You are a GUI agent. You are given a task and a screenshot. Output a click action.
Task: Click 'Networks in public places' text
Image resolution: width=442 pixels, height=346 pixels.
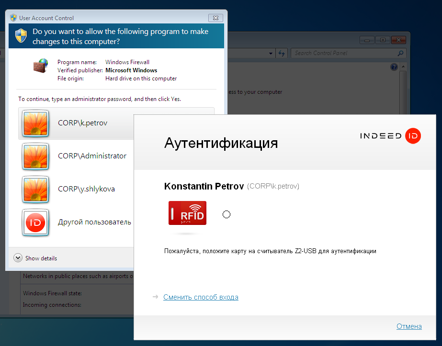click(x=59, y=276)
